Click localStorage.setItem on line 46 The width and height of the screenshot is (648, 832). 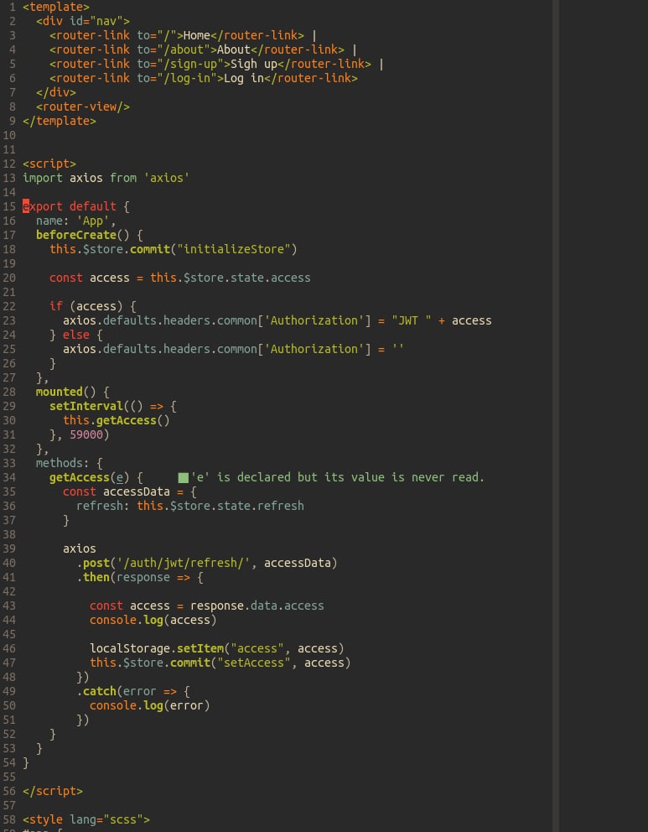click(157, 649)
